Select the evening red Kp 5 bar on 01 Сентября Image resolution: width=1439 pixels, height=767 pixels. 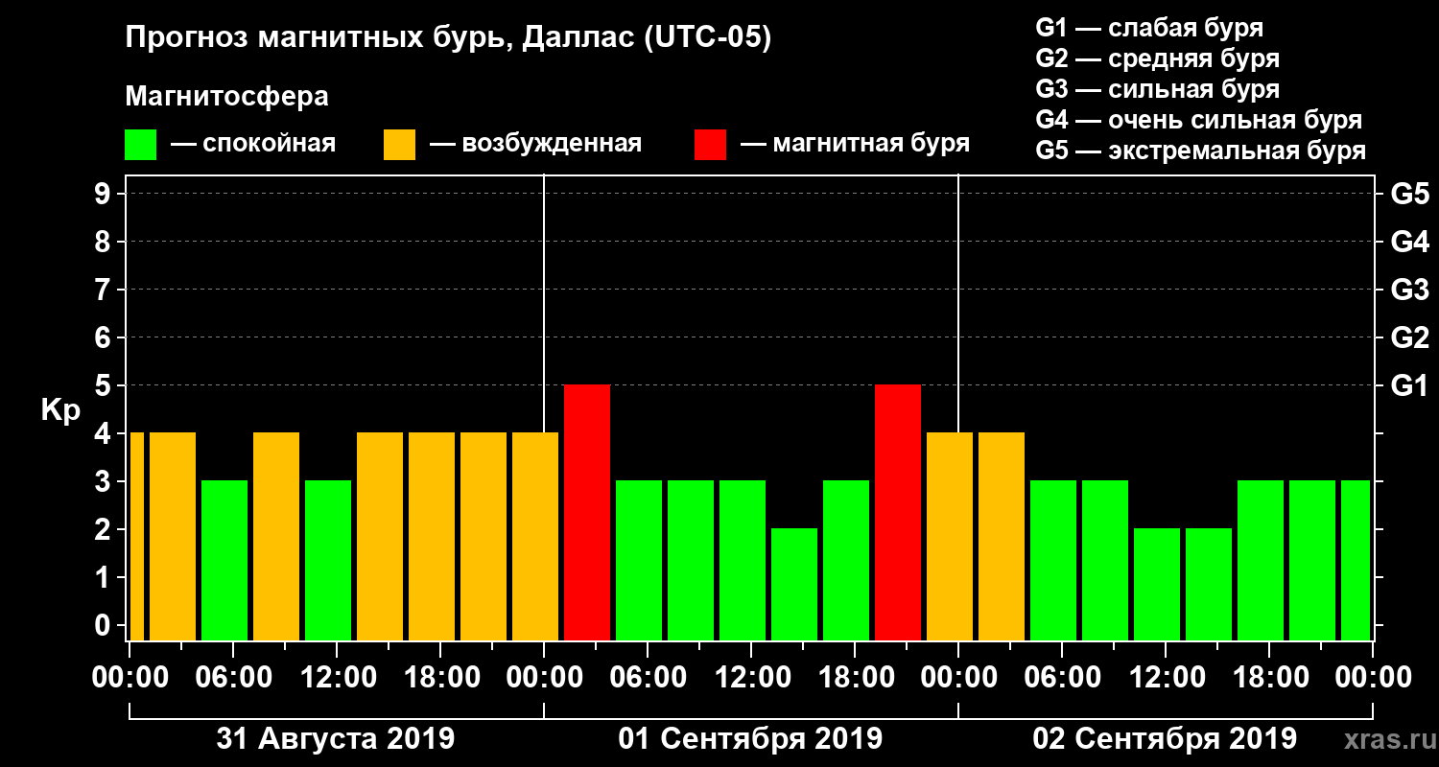(x=898, y=512)
